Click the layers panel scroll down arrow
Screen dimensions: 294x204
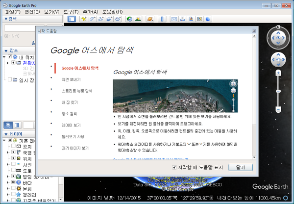point(61,199)
